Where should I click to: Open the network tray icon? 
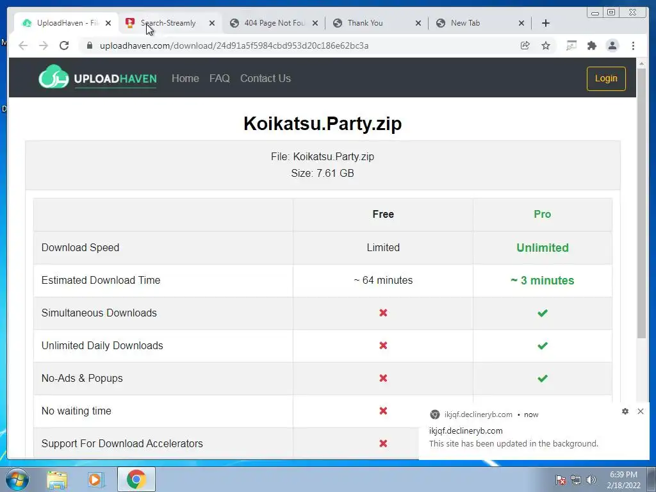pos(576,480)
